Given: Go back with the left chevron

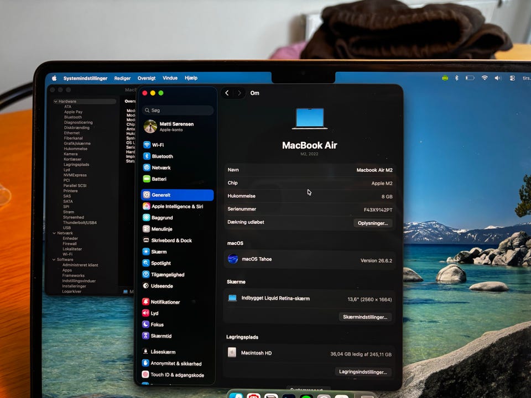Looking at the screenshot, I should [x=227, y=93].
